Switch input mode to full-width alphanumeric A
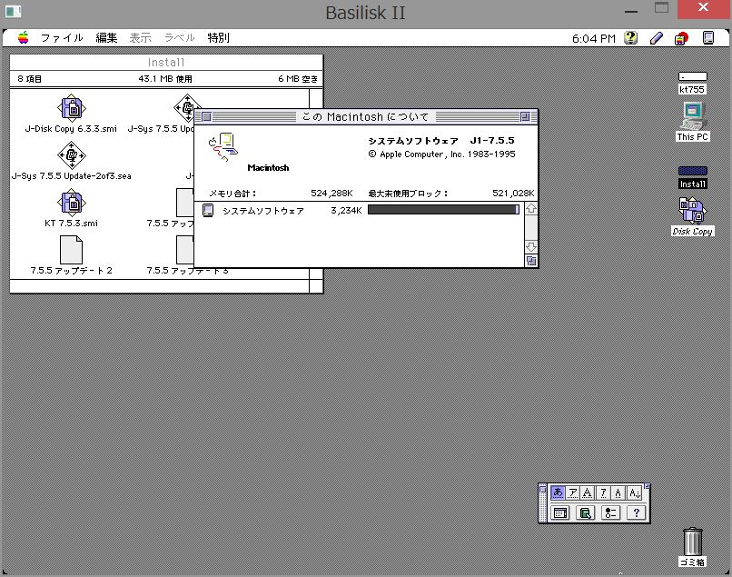 click(x=588, y=492)
